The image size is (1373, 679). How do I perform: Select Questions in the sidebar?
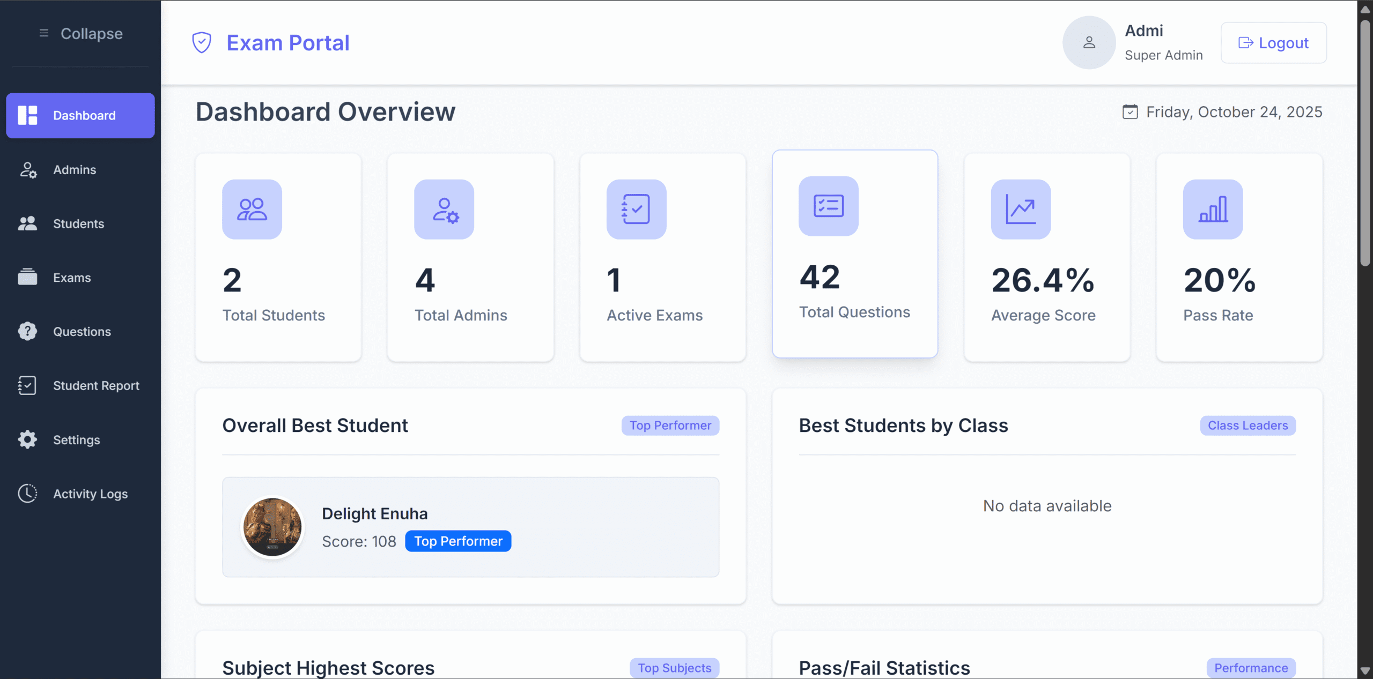[82, 332]
